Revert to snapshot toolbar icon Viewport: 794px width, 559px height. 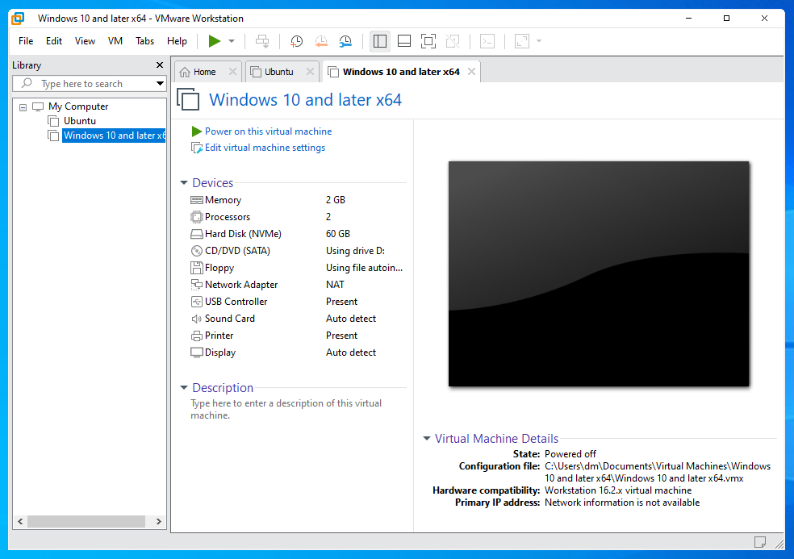click(x=321, y=41)
